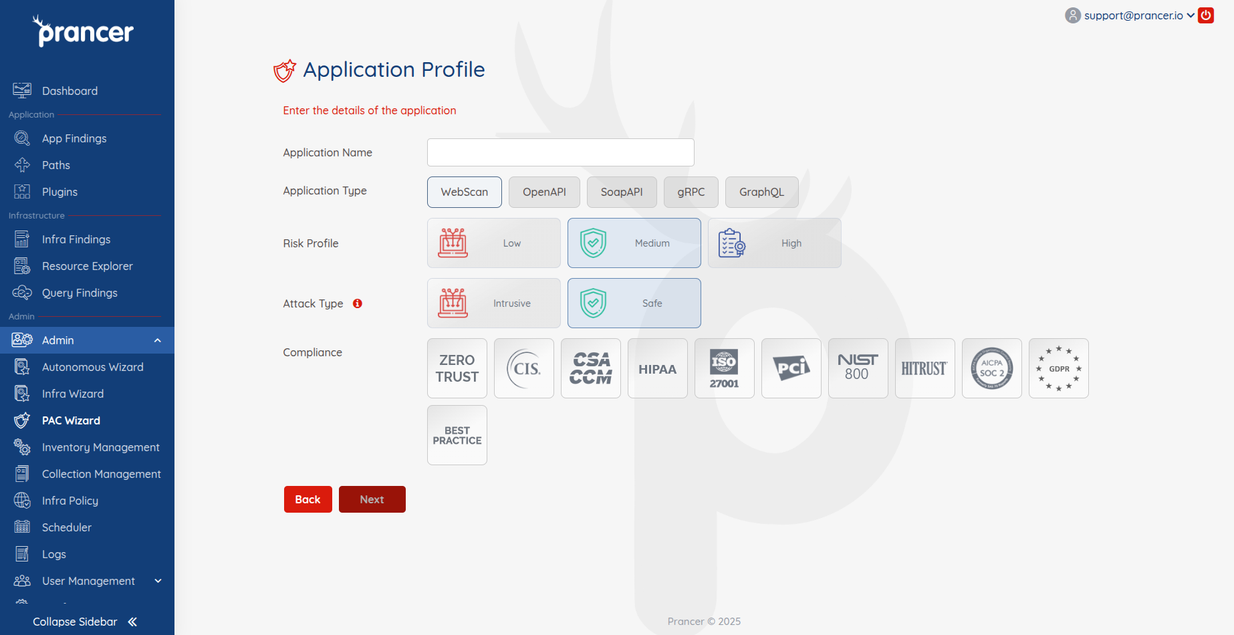This screenshot has height=635, width=1234.
Task: Open the Logs page
Action: (54, 554)
